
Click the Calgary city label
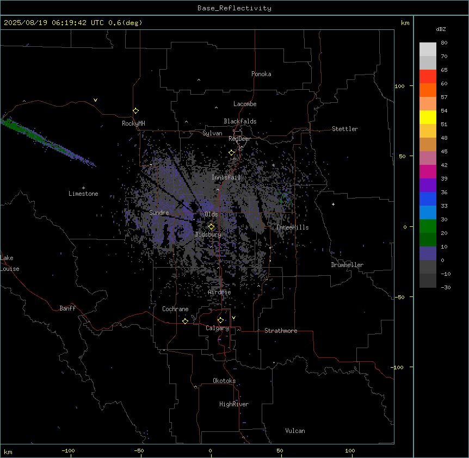[217, 328]
